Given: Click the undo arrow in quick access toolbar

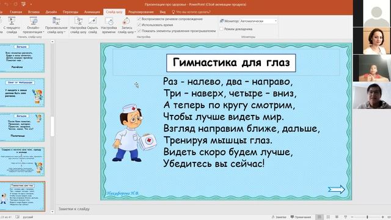Looking at the screenshot, I should [7, 4].
